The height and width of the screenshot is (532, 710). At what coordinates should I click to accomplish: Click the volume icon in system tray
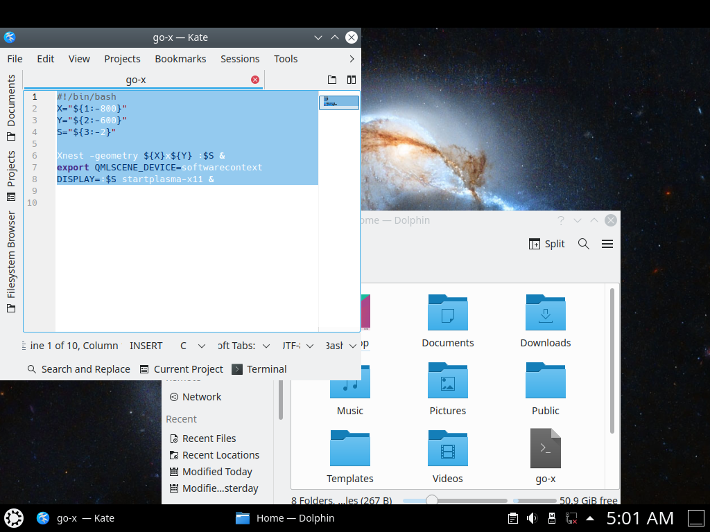pyautogui.click(x=532, y=518)
